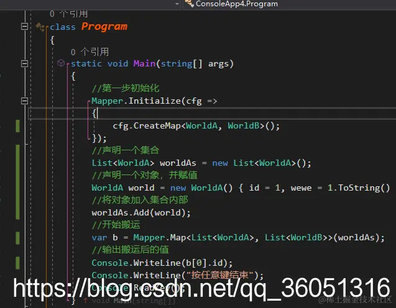Screen dimensions: 396x308
Task: Click 'CreateMap' in the cfg.CreateMap line
Action: click(157, 125)
